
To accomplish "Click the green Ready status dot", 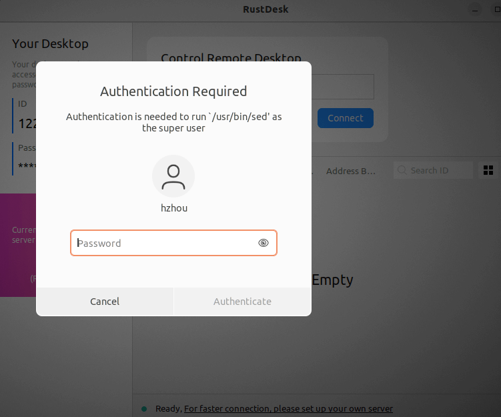I will 144,408.
